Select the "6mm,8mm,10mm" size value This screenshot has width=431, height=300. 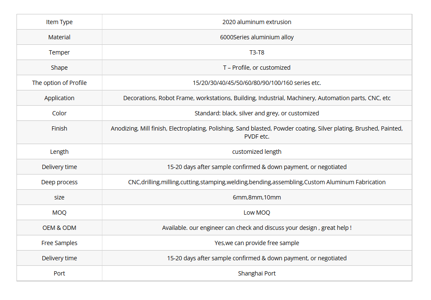(257, 197)
